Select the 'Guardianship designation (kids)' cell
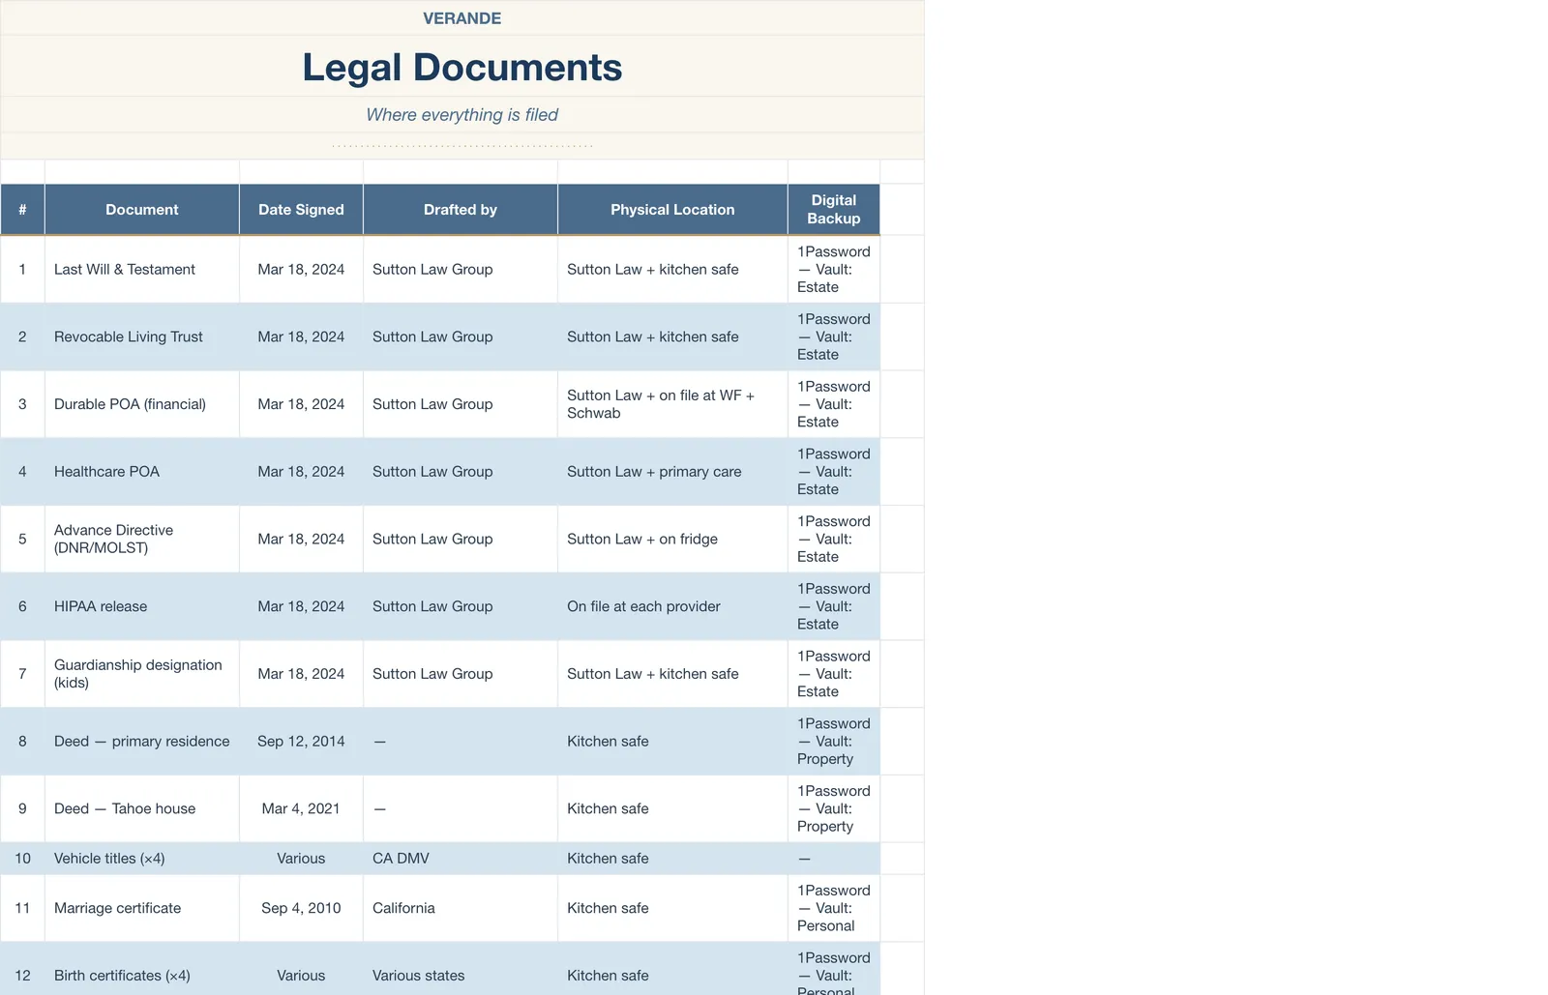This screenshot has height=995, width=1548. click(x=142, y=674)
